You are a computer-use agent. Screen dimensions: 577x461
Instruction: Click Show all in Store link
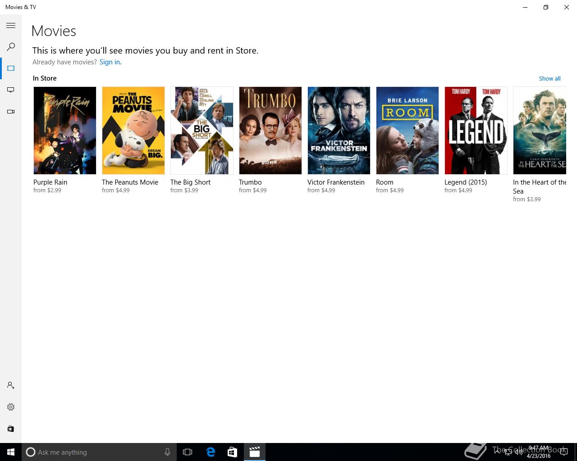550,78
